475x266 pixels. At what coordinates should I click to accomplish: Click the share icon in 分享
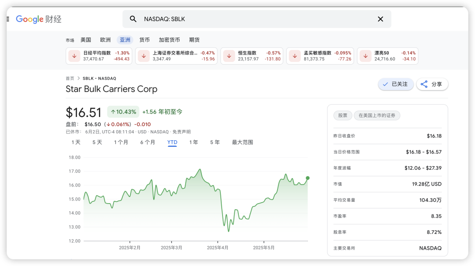[x=424, y=84]
